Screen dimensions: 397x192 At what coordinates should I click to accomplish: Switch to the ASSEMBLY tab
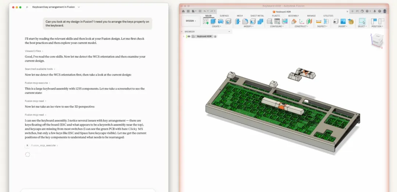click(293, 16)
